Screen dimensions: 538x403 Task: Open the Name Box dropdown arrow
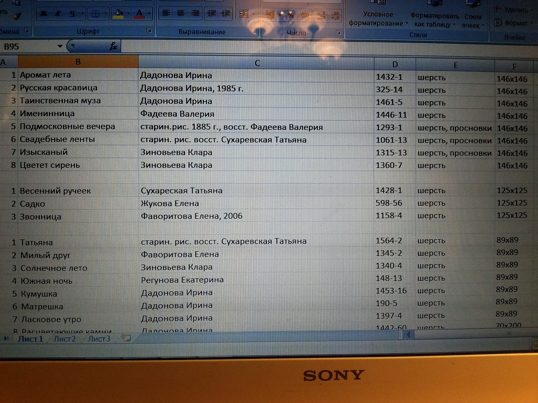pos(60,46)
